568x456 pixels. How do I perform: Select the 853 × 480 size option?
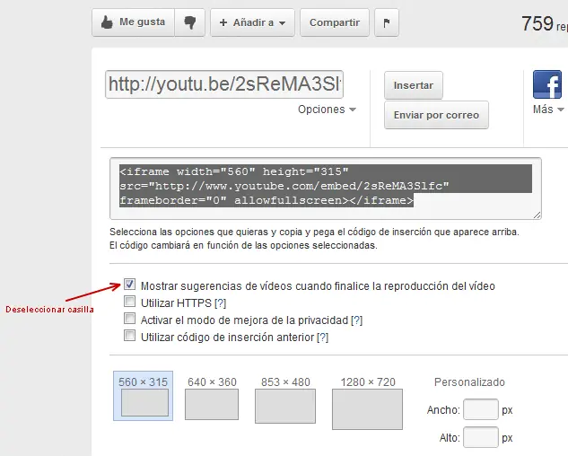tap(285, 399)
